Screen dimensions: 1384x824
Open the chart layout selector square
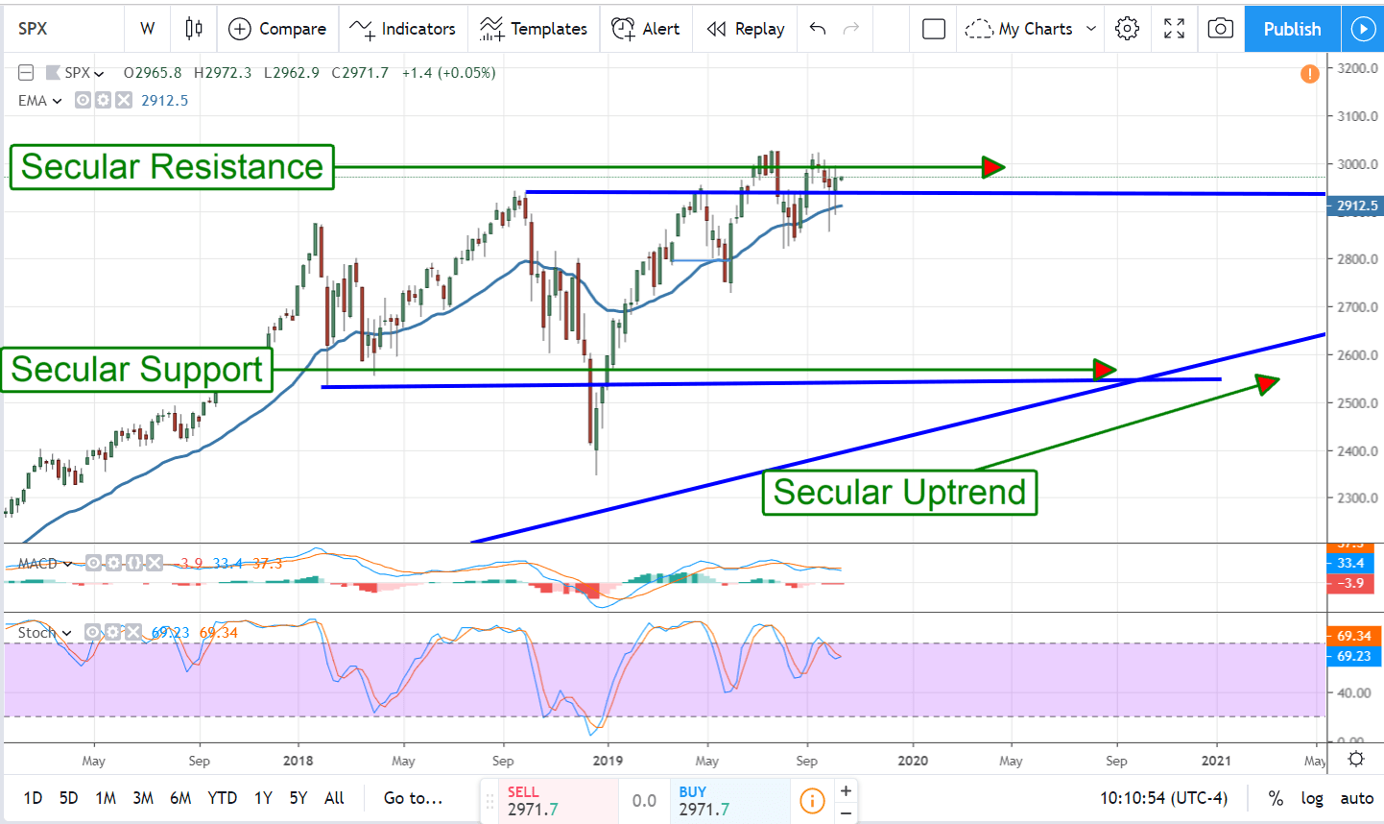click(934, 29)
